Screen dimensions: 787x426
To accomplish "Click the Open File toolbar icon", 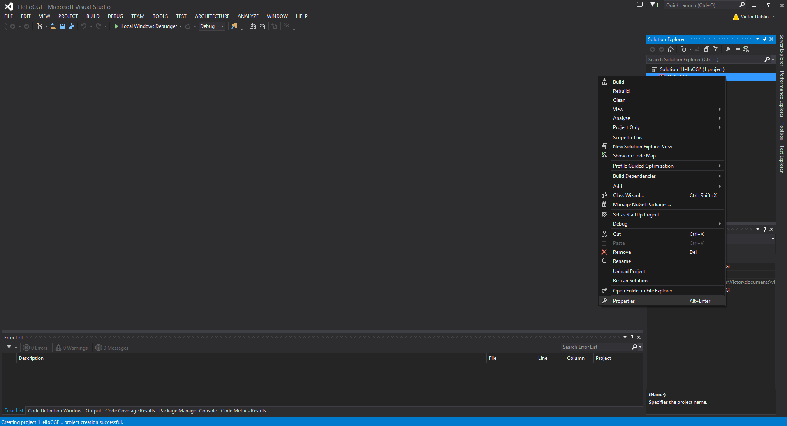I will (x=53, y=26).
